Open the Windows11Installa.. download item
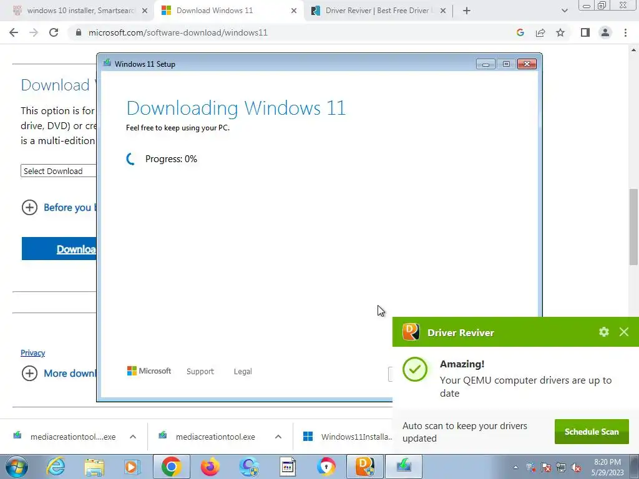The height and width of the screenshot is (479, 639). pos(347,437)
